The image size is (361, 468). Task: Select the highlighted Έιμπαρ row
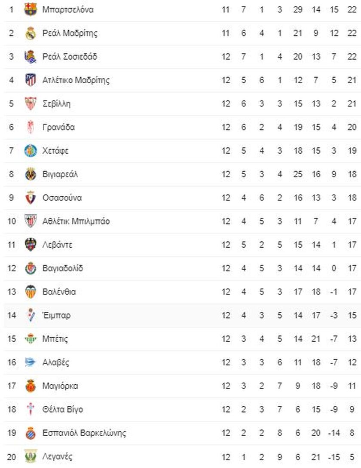pos(182,315)
